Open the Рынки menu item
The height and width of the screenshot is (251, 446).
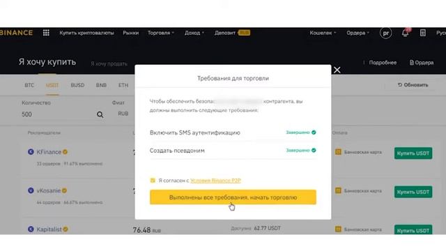tap(131, 33)
